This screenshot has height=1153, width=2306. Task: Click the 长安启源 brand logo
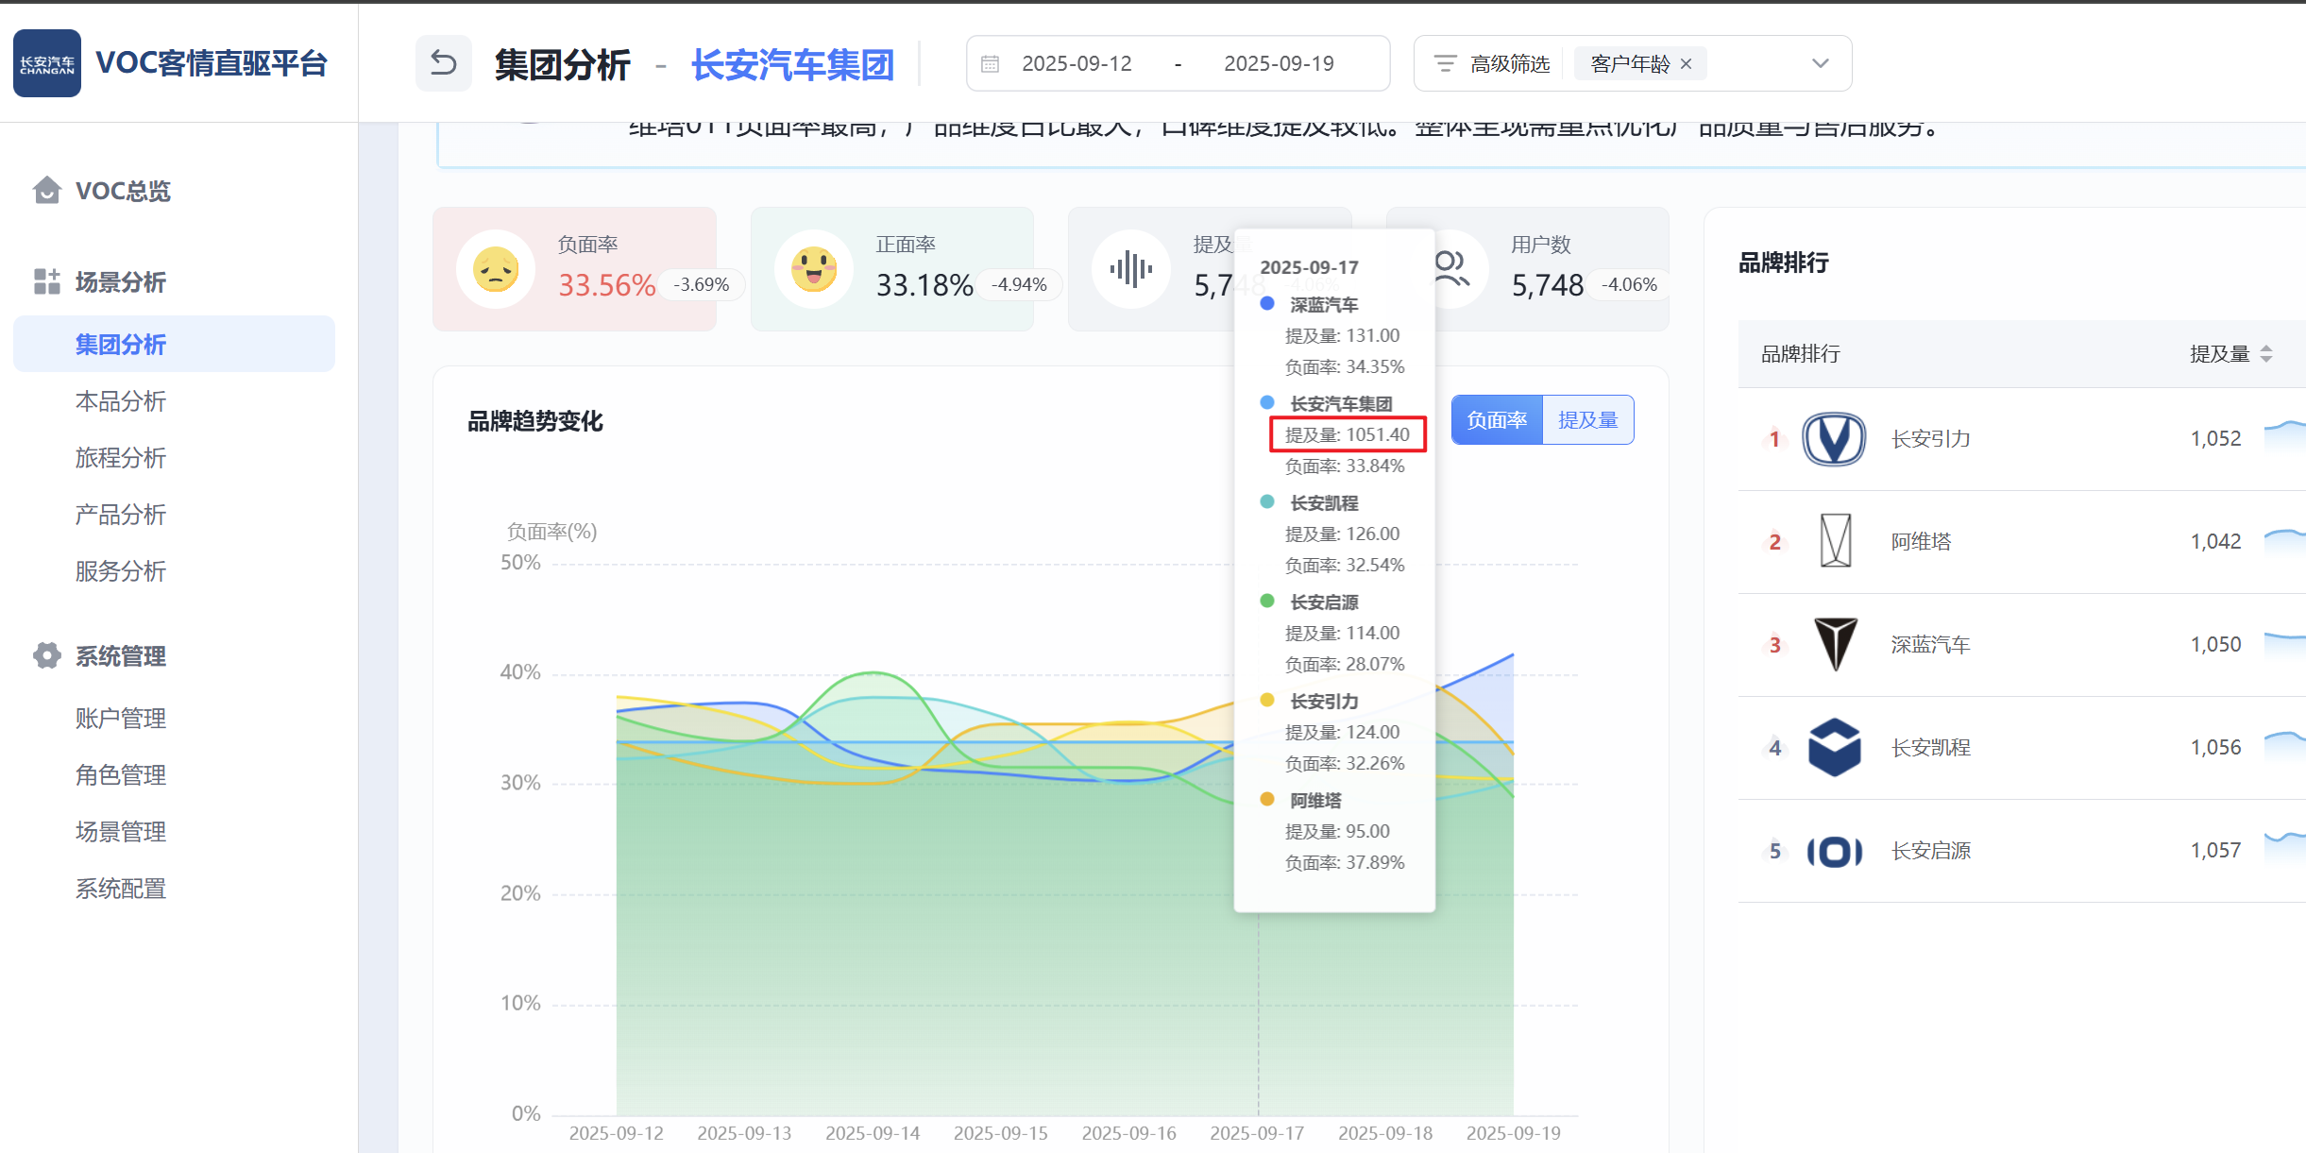pyautogui.click(x=1835, y=851)
